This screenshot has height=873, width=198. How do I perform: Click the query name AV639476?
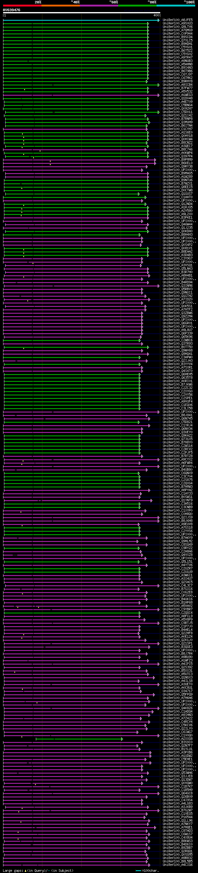tap(11, 10)
